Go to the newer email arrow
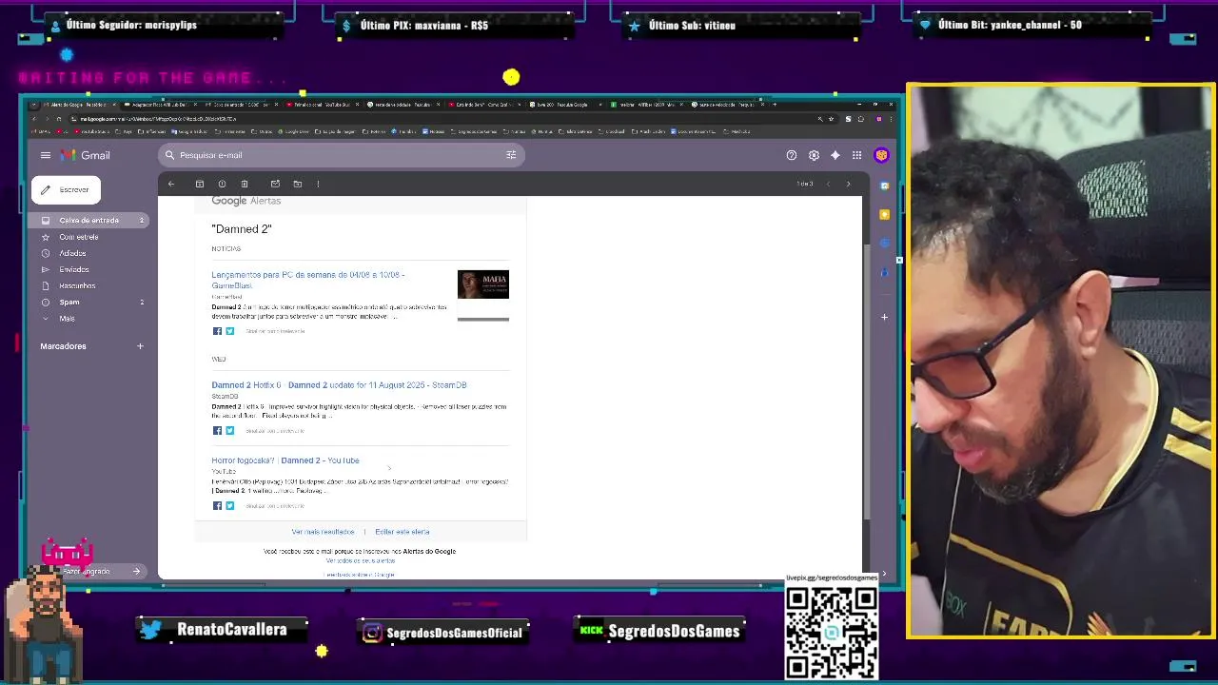 tap(828, 184)
